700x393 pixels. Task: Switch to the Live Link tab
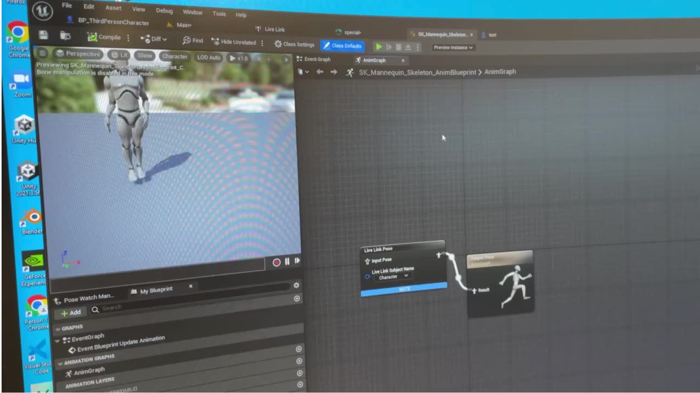tap(271, 29)
